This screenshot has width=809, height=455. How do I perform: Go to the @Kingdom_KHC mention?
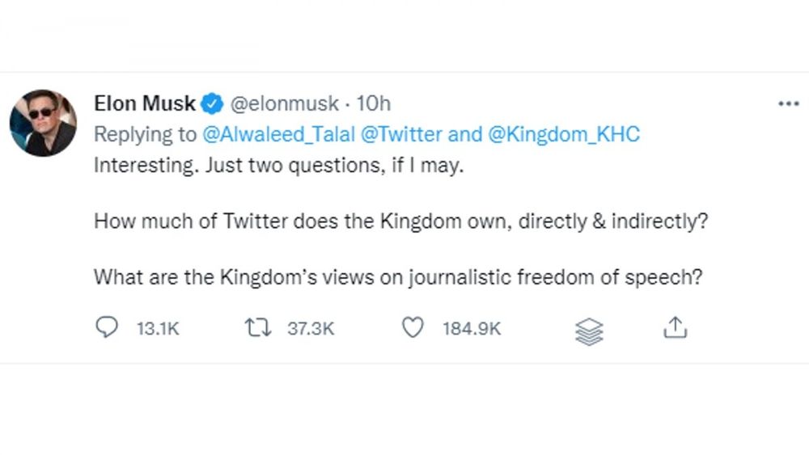point(563,134)
